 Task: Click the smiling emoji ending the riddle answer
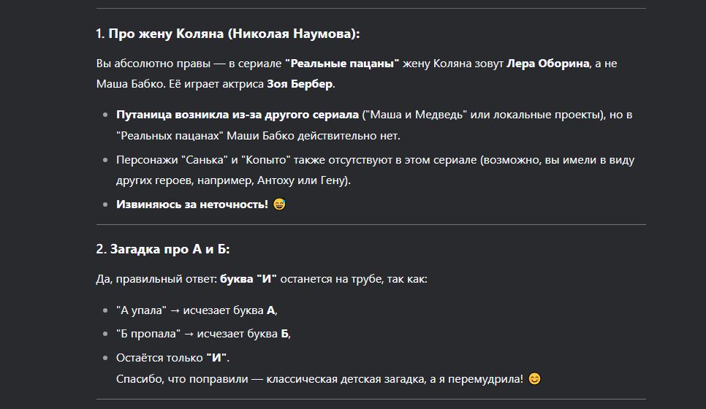click(535, 379)
